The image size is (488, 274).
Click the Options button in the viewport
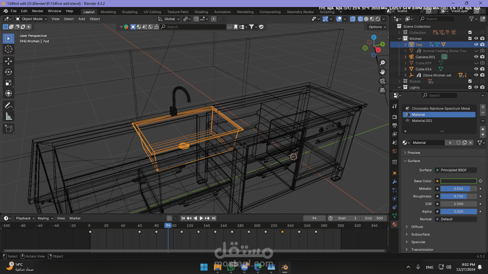[377, 27]
